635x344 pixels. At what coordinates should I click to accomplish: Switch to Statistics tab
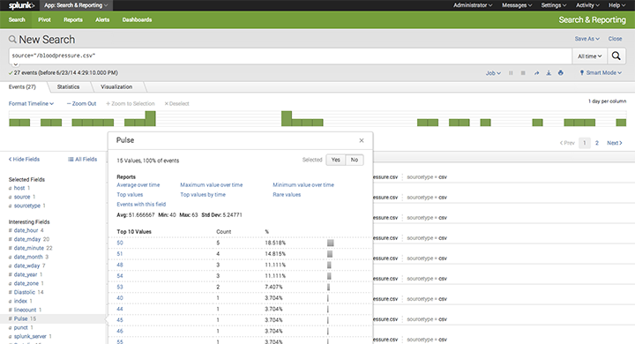pos(69,86)
